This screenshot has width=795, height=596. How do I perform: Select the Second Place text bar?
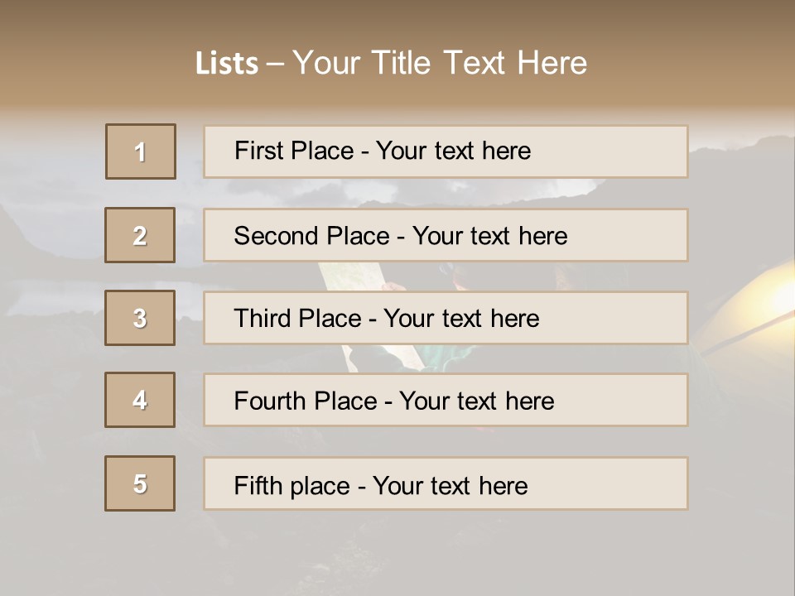[446, 235]
